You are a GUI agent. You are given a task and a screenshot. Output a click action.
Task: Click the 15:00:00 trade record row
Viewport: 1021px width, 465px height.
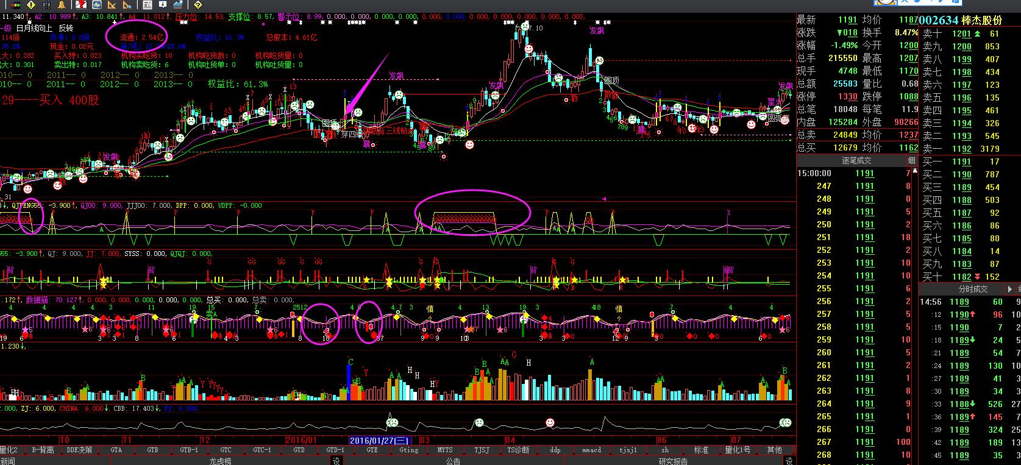[x=854, y=173]
